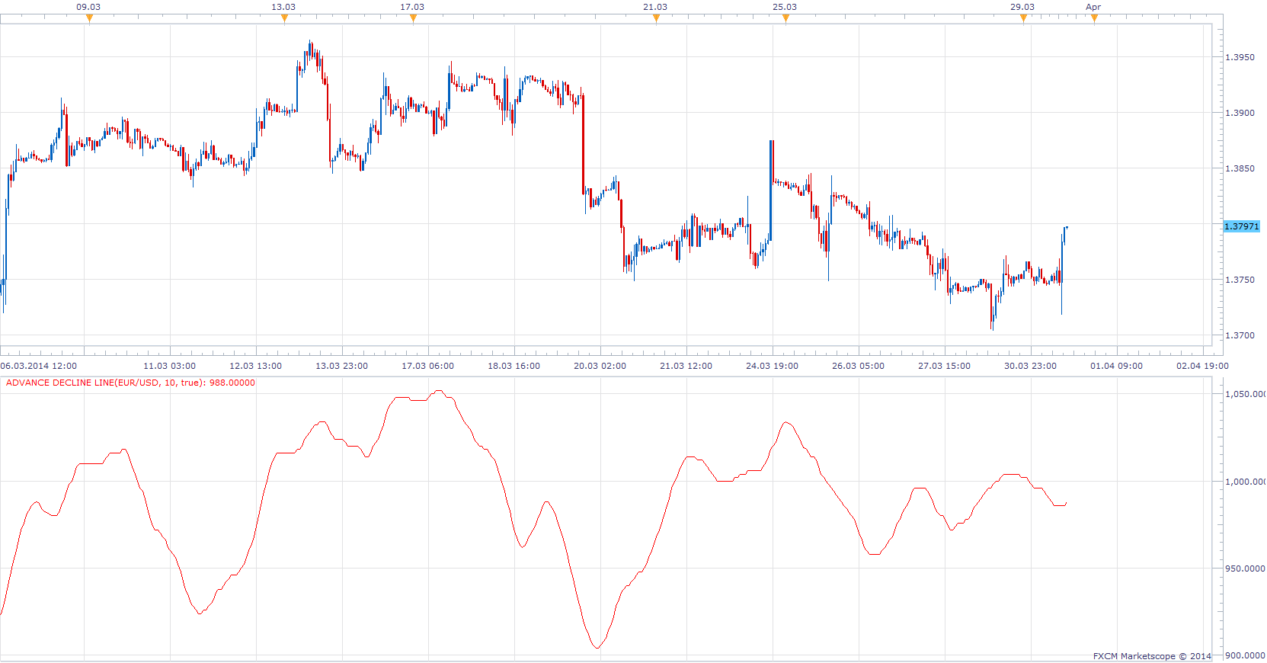Click the 11.03 03:00 time label
The image size is (1267, 663).
tap(169, 366)
